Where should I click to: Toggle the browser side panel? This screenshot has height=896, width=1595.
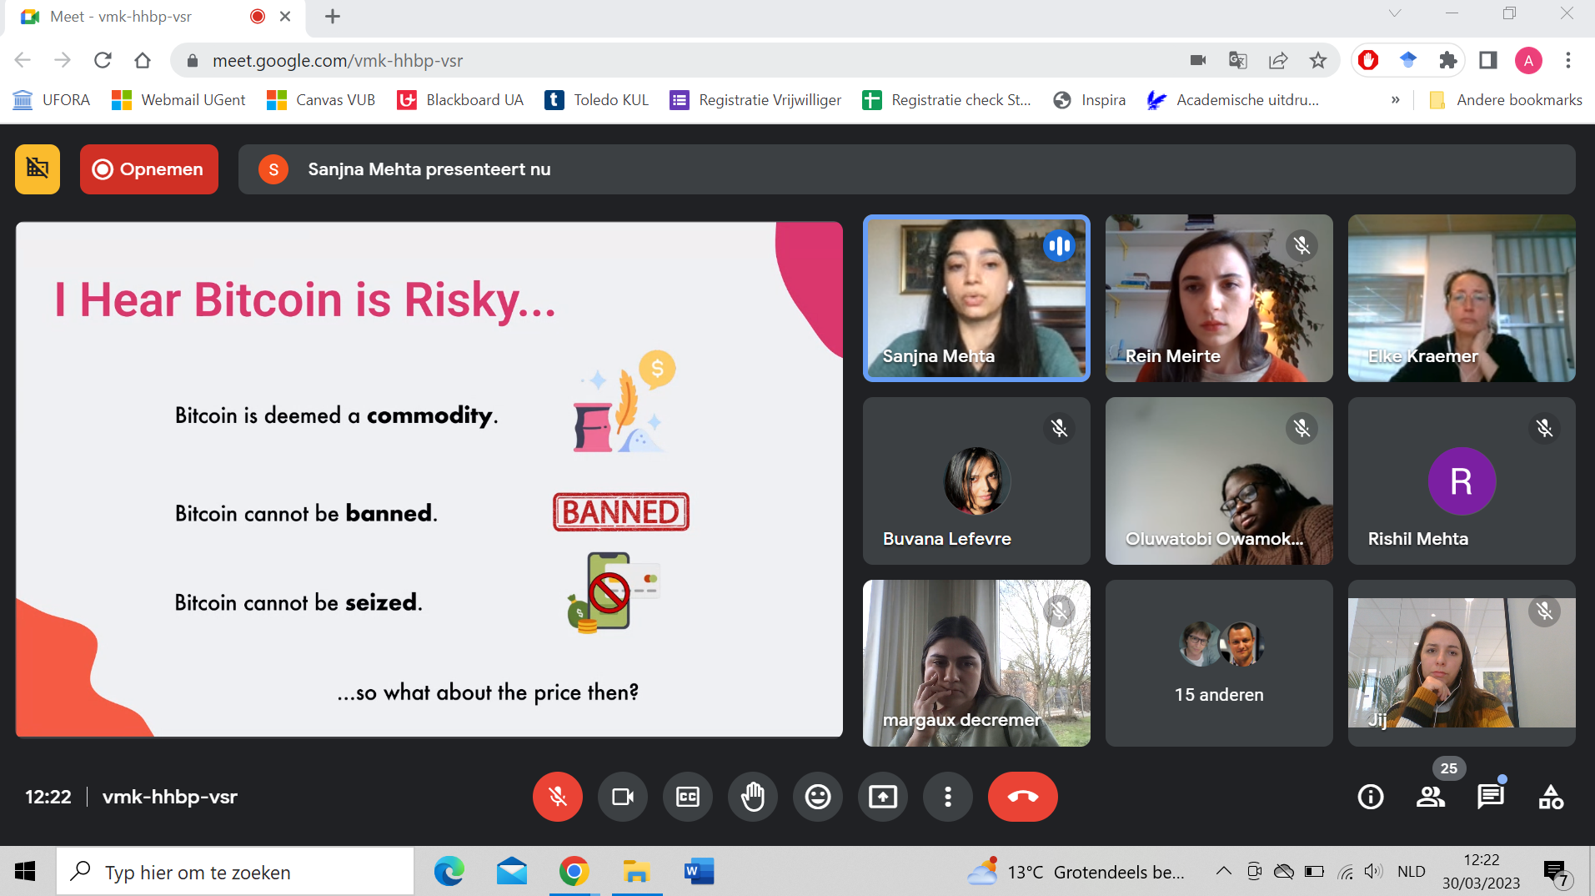point(1488,60)
